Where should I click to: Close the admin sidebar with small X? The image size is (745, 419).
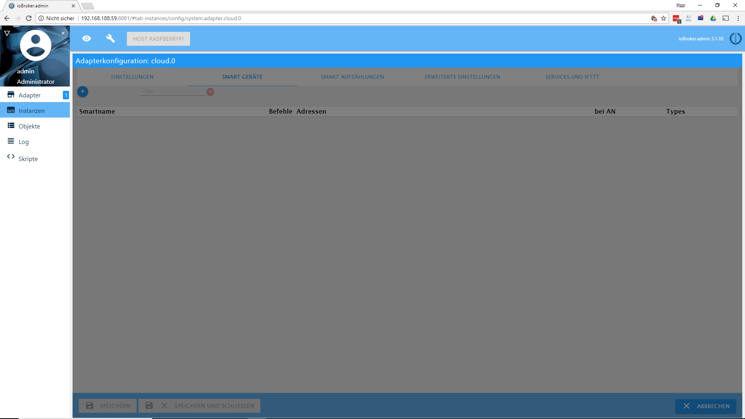(x=63, y=33)
